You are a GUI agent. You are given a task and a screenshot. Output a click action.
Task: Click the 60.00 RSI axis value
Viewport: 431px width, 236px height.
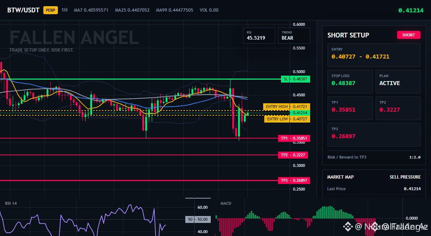pyautogui.click(x=203, y=207)
